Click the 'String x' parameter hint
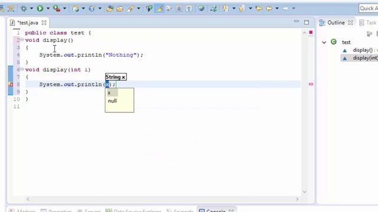 116,77
